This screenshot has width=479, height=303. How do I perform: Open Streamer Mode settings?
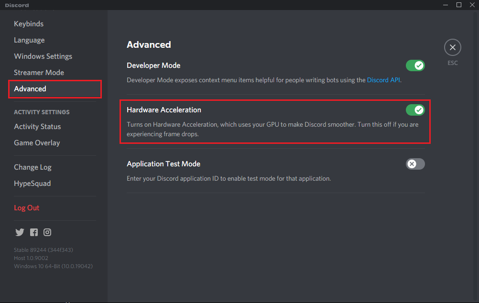[x=39, y=73]
